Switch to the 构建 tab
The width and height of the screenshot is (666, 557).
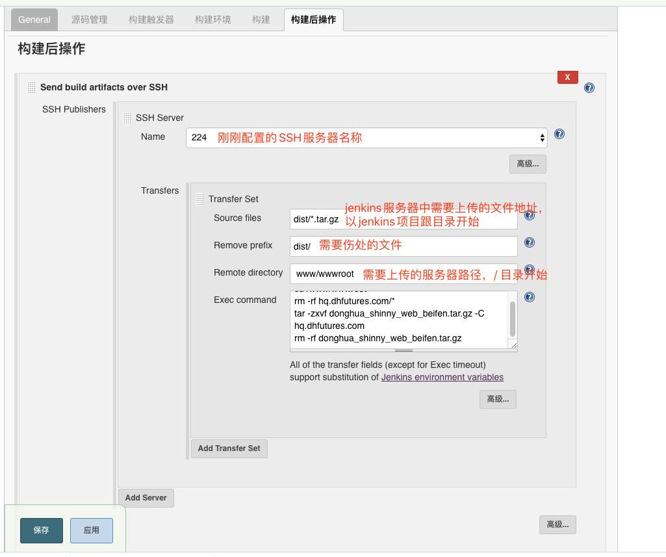point(261,19)
